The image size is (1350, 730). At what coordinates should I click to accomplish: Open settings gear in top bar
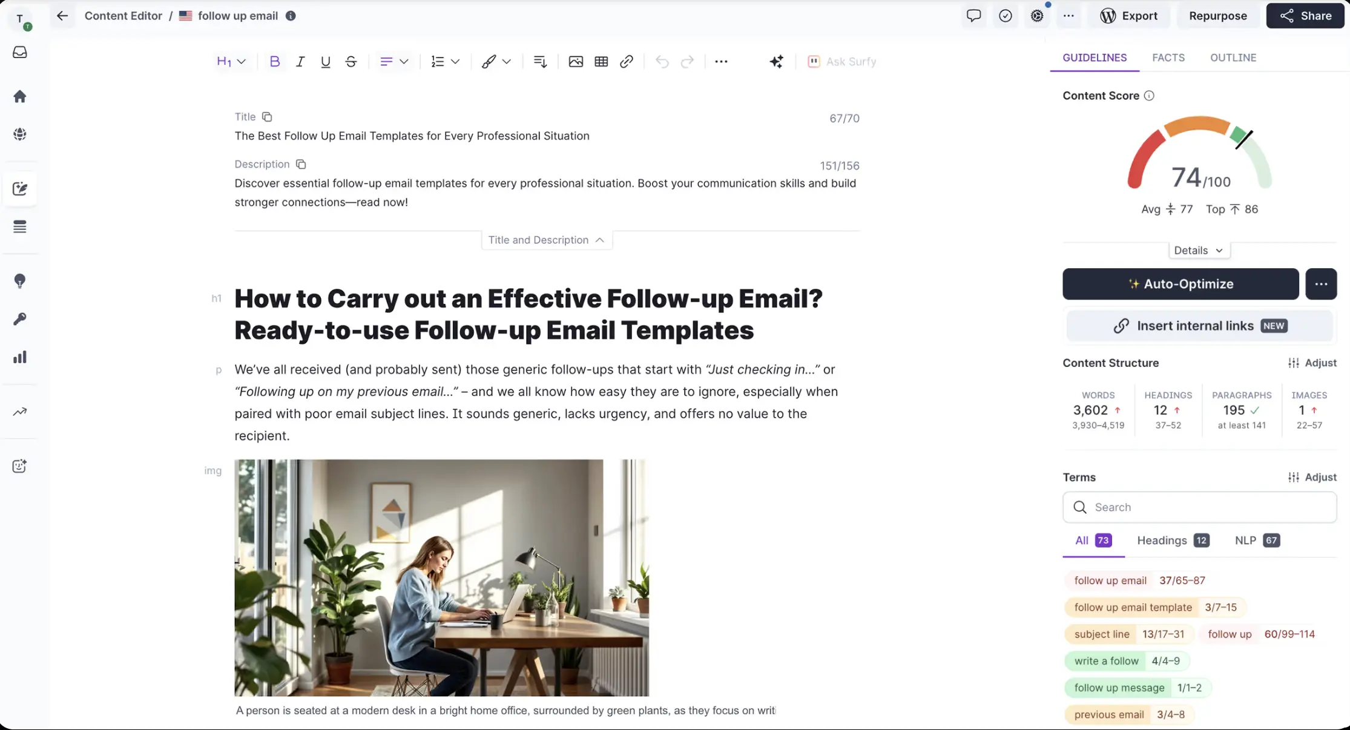(x=1036, y=16)
